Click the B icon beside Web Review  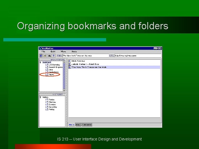click(70, 61)
